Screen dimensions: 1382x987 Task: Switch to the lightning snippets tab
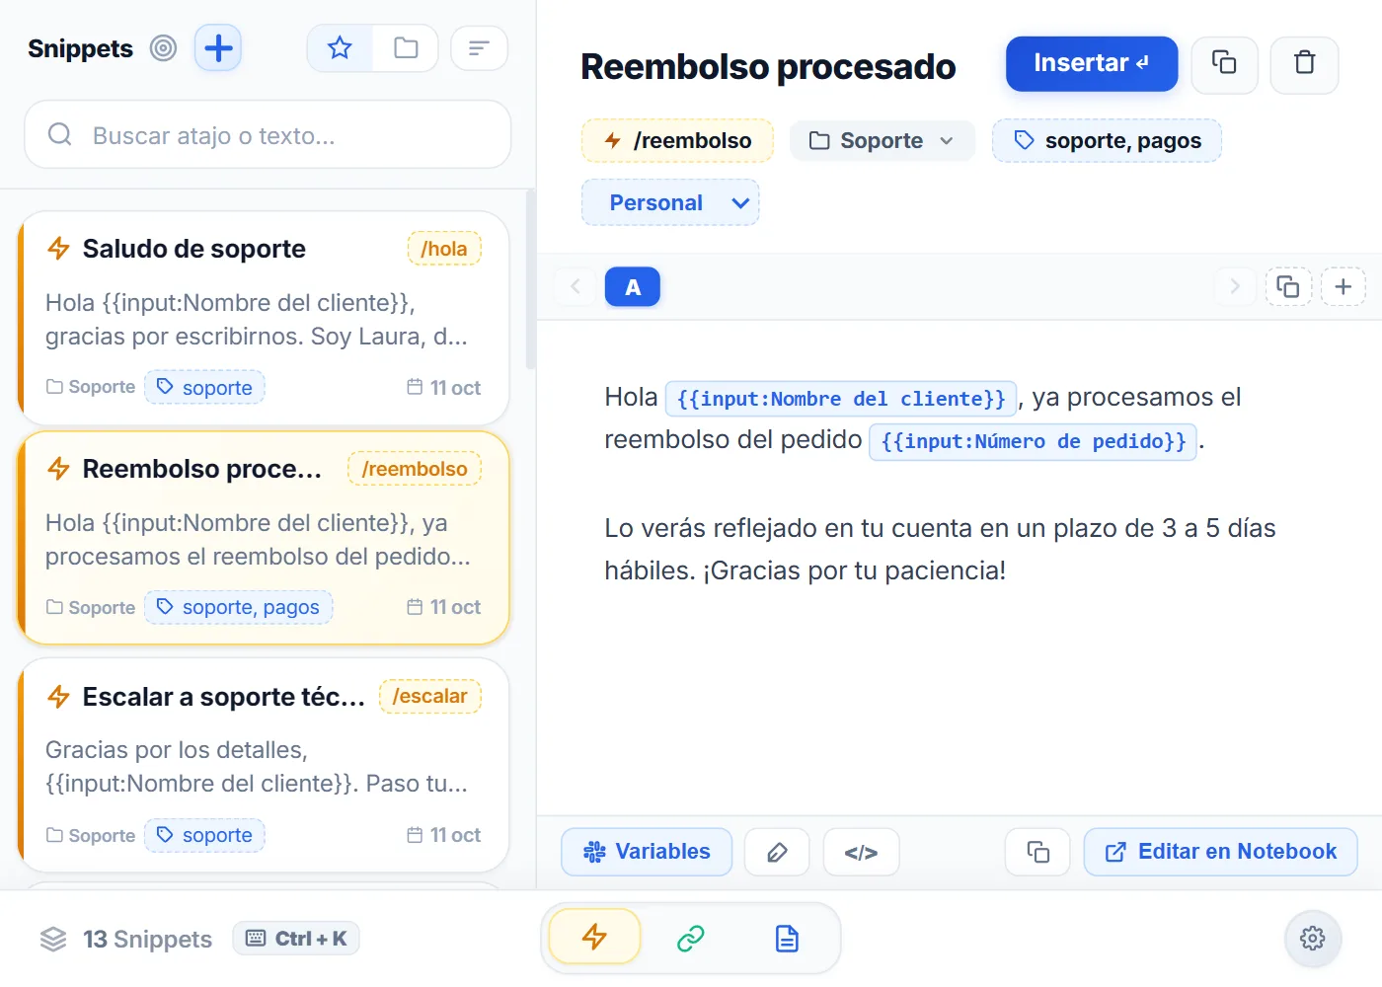[594, 937]
